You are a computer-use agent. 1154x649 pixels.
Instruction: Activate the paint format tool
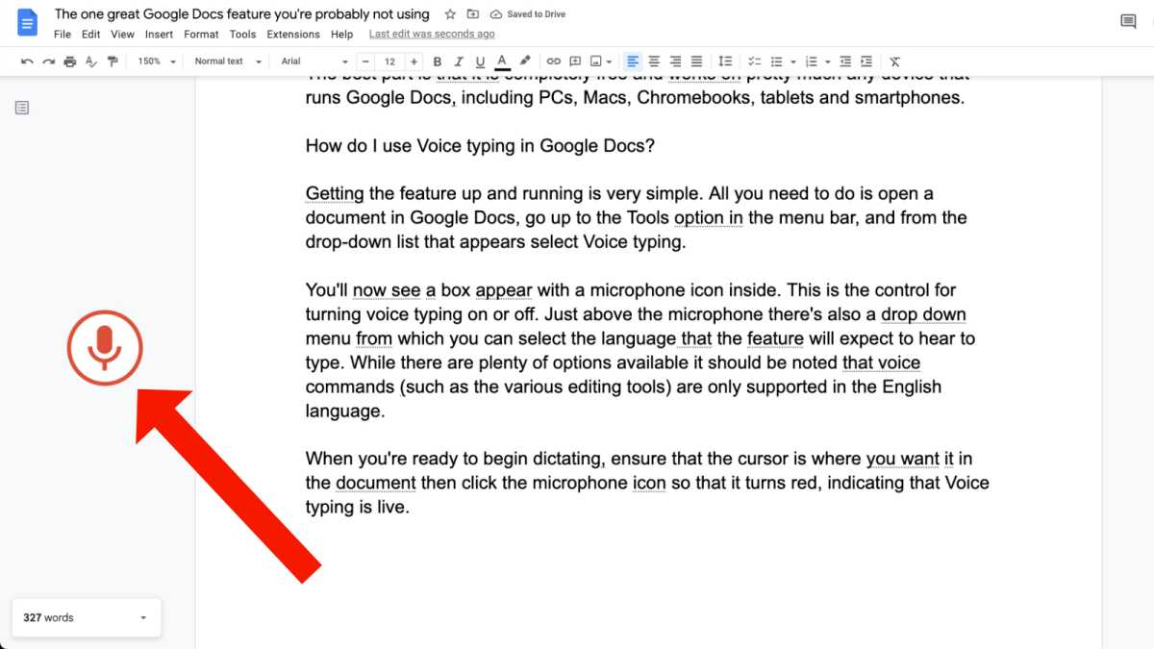[x=113, y=62]
